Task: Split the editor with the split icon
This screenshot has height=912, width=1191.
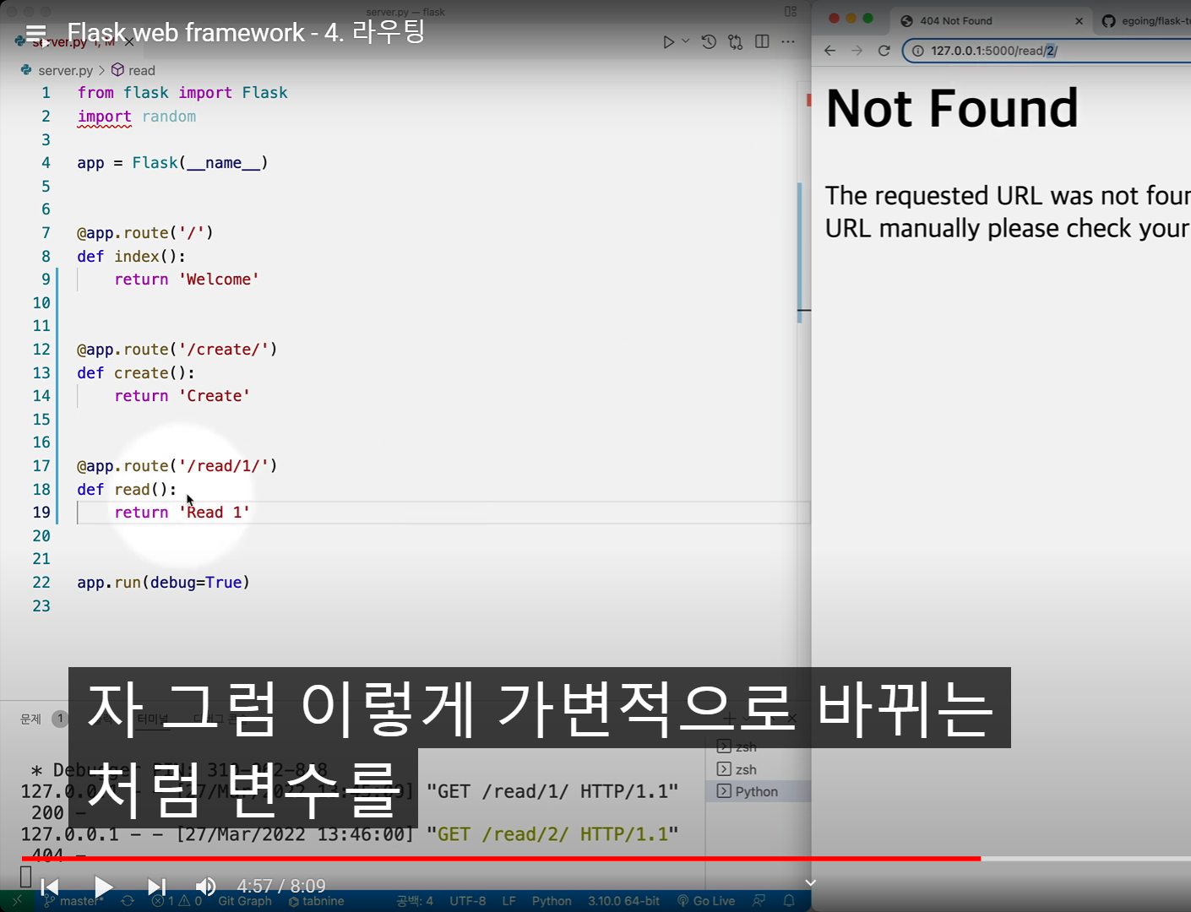Action: point(762,41)
